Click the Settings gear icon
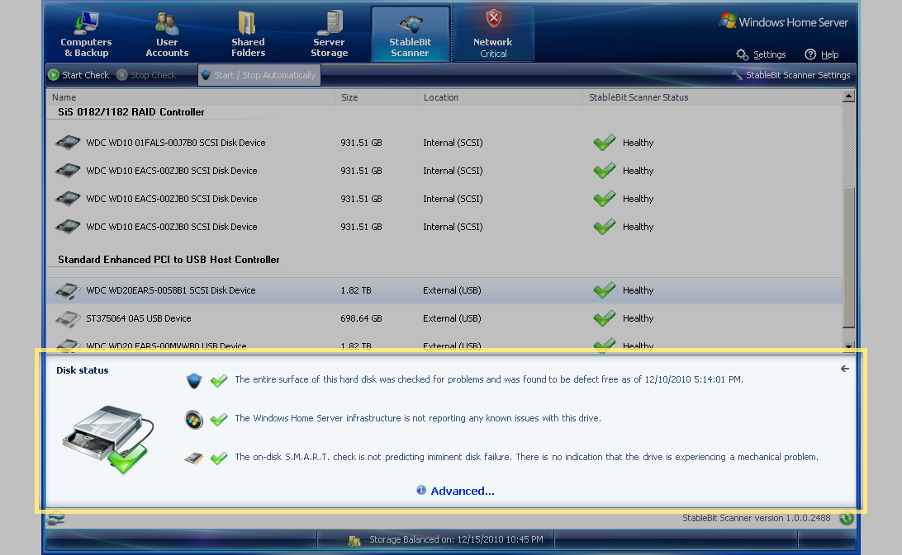902x555 pixels. pyautogui.click(x=743, y=54)
